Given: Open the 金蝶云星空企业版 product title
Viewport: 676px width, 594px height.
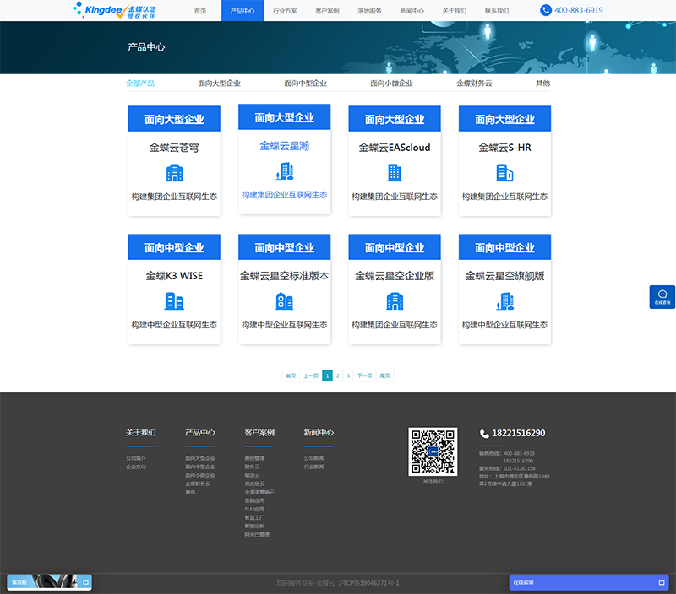Looking at the screenshot, I should [395, 276].
